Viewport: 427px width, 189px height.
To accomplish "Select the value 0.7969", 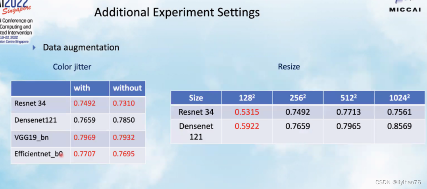I will point(85,137).
